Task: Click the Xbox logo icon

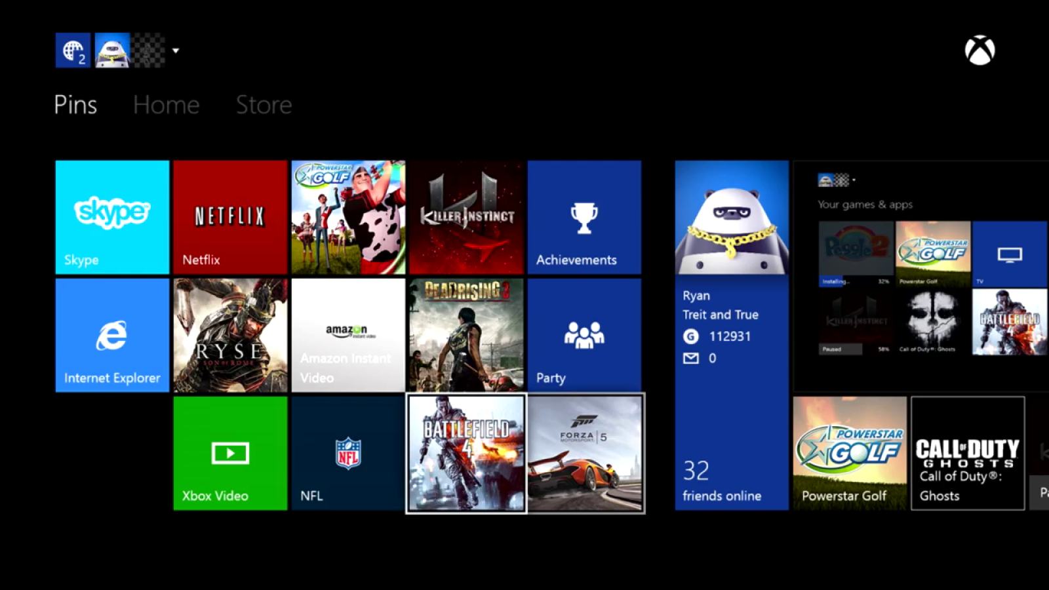Action: [980, 50]
